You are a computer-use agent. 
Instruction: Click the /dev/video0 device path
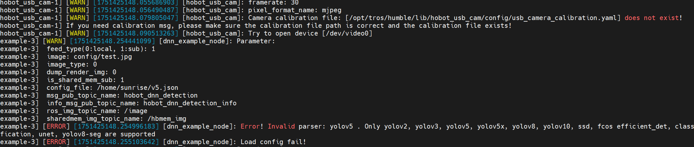[347, 34]
